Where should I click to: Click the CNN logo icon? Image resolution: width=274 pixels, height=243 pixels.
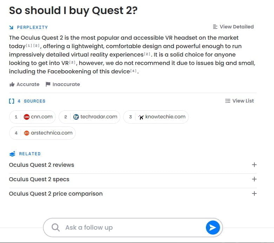pyautogui.click(x=27, y=117)
